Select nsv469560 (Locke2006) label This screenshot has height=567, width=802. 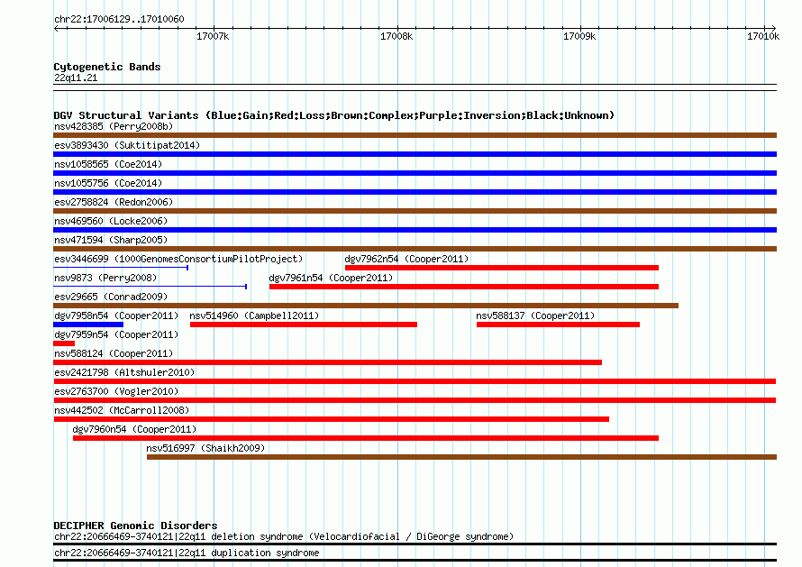point(111,221)
